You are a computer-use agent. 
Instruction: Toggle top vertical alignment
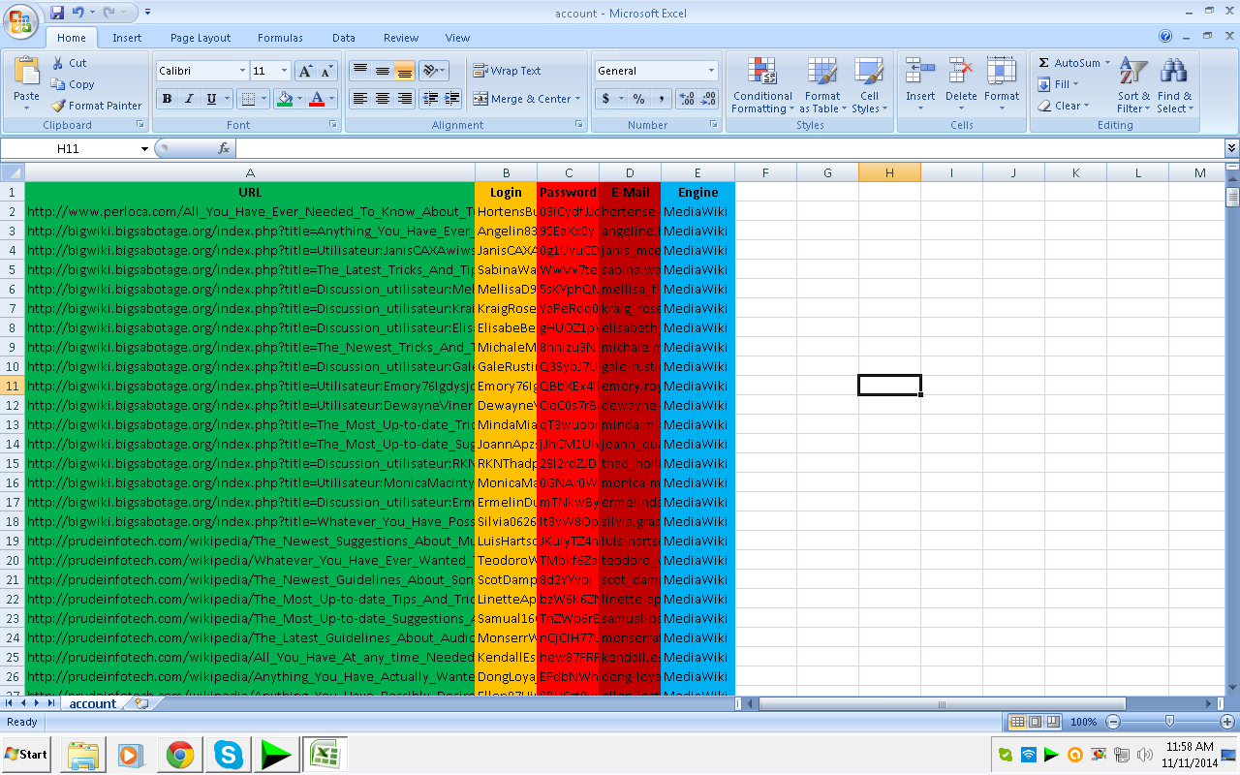click(x=359, y=71)
